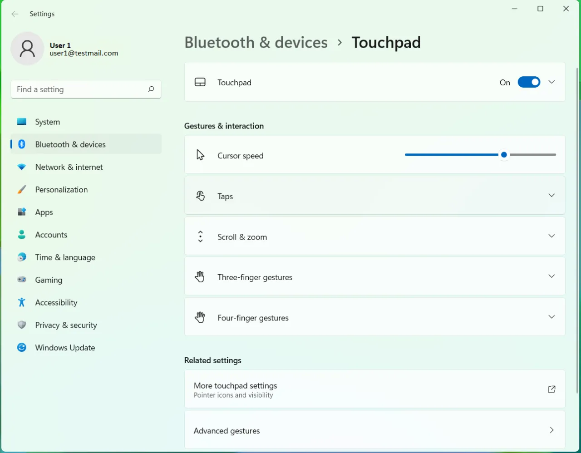
Task: Expand the Touchpad row chevron
Action: [551, 82]
